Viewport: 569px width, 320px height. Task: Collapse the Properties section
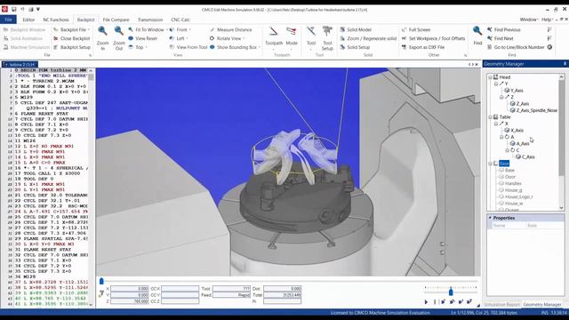(x=490, y=218)
